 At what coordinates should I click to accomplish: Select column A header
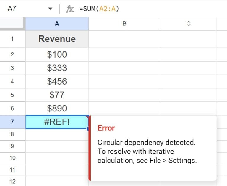[57, 24]
